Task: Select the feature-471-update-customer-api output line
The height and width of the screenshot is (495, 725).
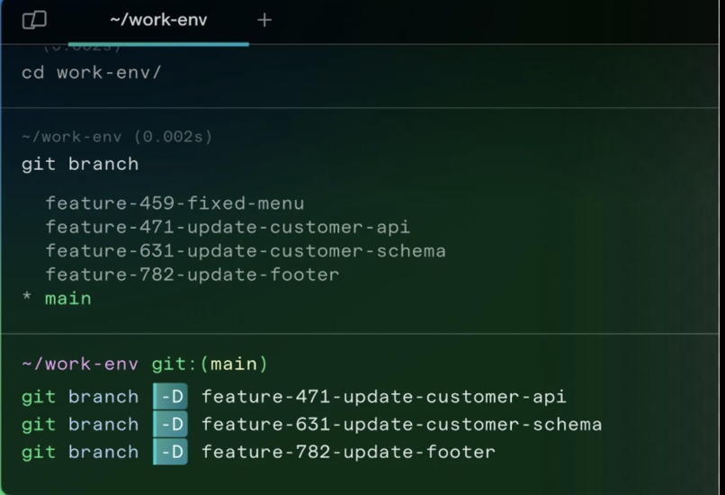Action: [228, 227]
